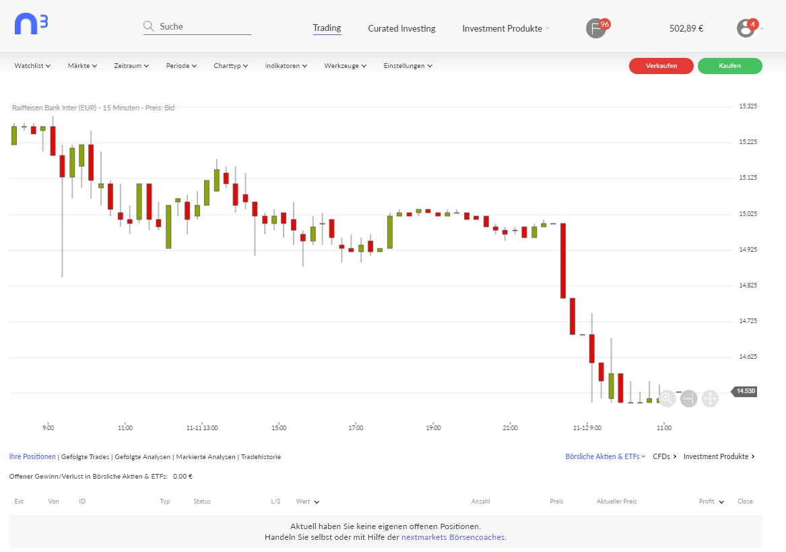786x552 pixels.
Task: Open the Werkzeuge dropdown
Action: (x=346, y=65)
